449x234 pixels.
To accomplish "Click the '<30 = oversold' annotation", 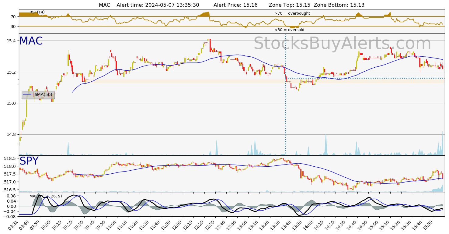I will [289, 30].
